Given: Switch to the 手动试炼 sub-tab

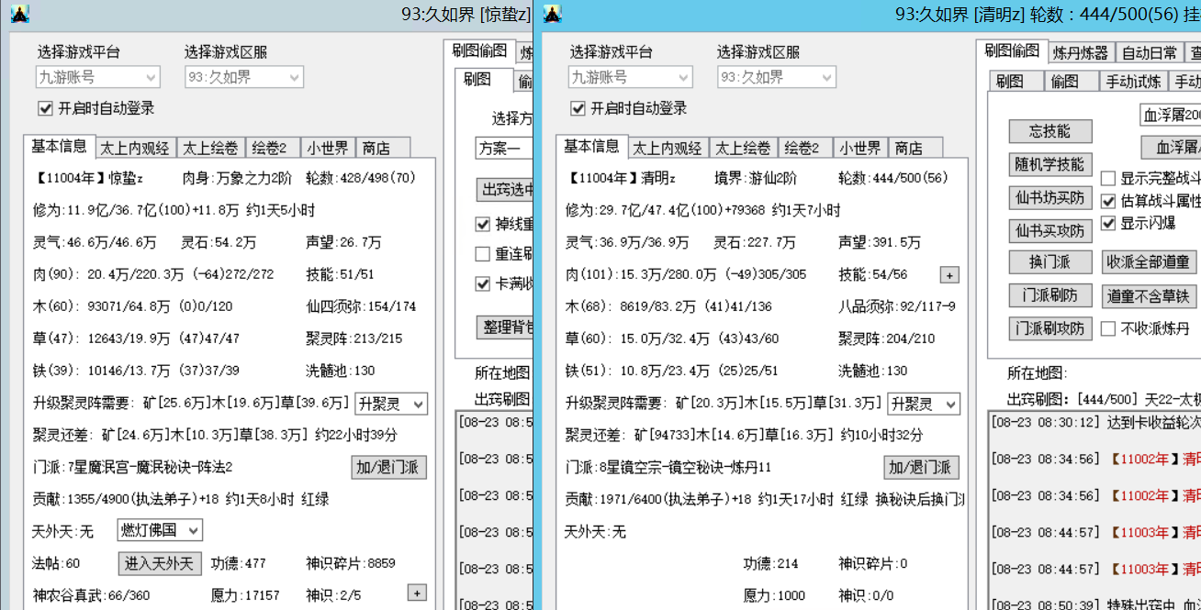Looking at the screenshot, I should [x=1133, y=81].
